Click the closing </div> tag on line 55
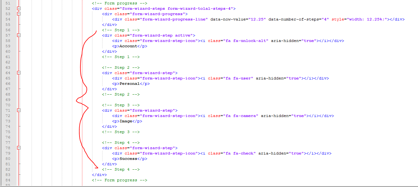This screenshot has height=187, width=418. coord(109,25)
